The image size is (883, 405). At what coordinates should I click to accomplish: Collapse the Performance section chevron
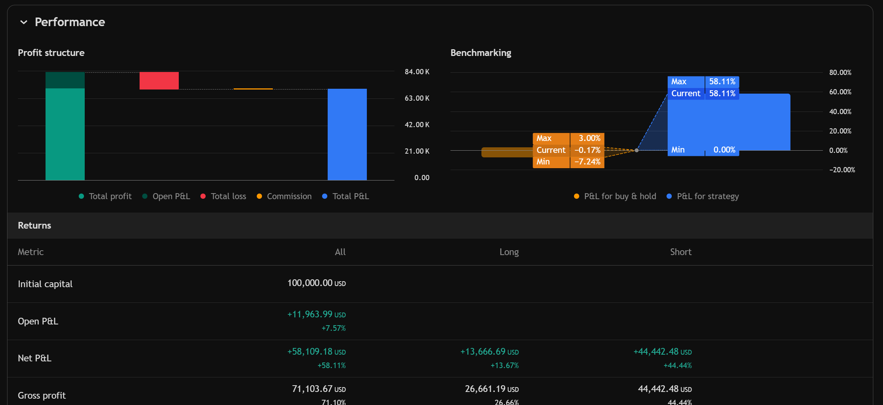tap(24, 22)
